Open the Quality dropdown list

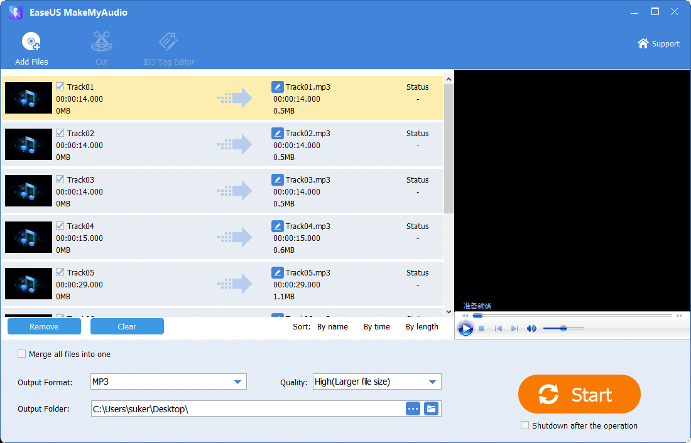(432, 382)
